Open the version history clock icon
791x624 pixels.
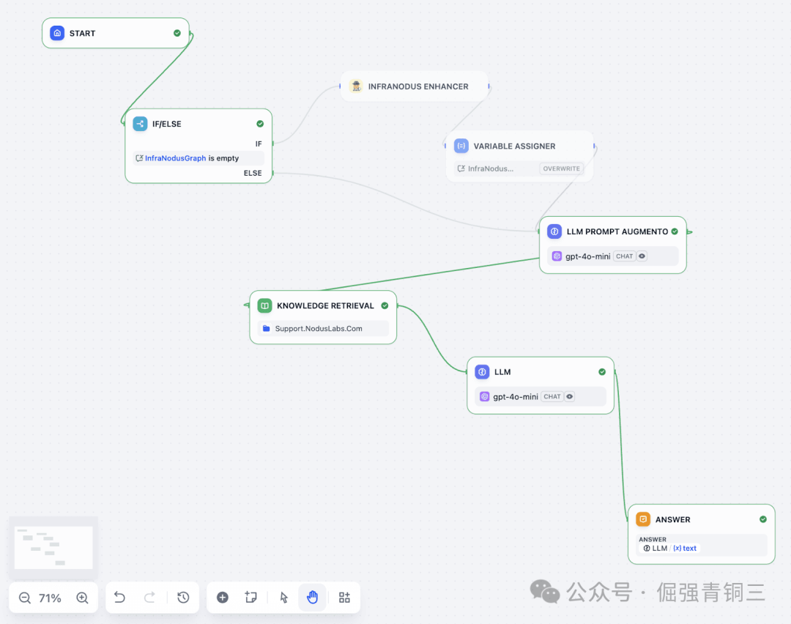pyautogui.click(x=183, y=597)
